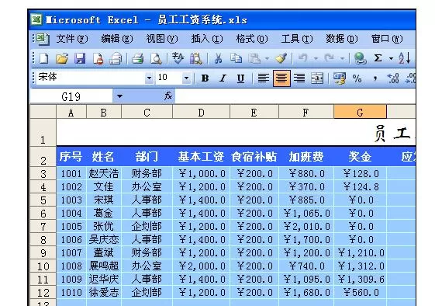Open the font size dropdown arrow
Image resolution: width=435 pixels, height=306 pixels.
186,78
